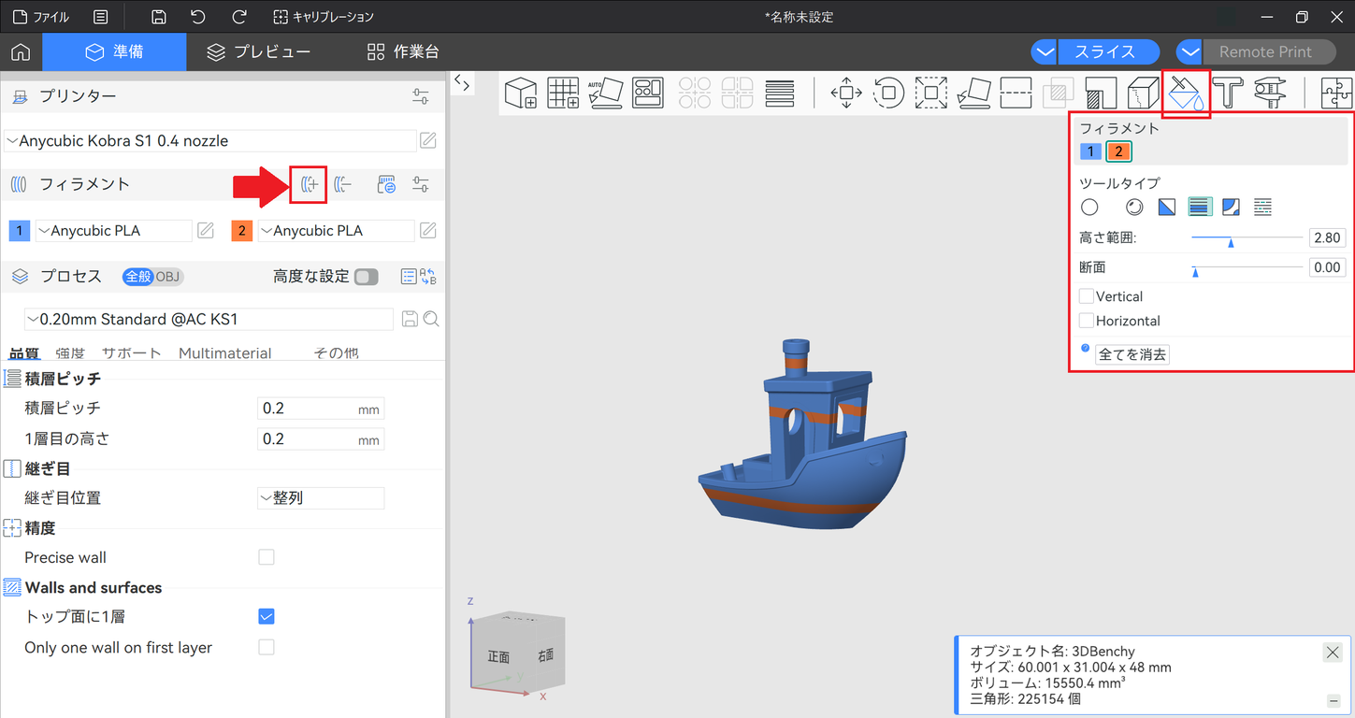Viewport: 1355px width, 718px height.
Task: Click the save project floppy icon
Action: (159, 17)
